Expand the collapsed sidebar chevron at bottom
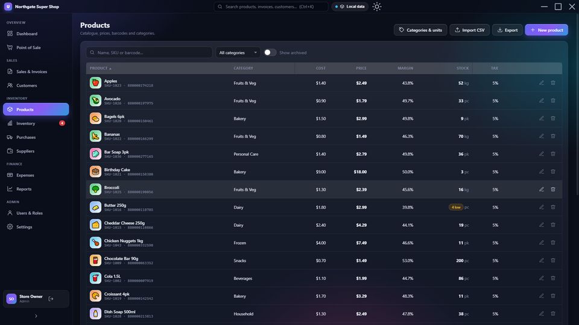This screenshot has width=579, height=325. tap(36, 316)
